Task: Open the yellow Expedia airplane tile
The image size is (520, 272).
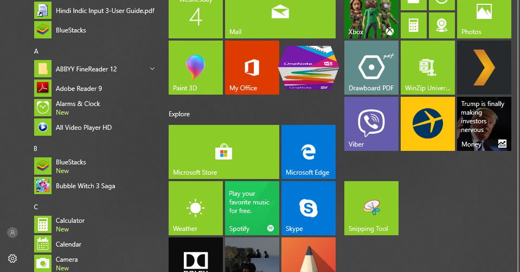Action: click(428, 124)
